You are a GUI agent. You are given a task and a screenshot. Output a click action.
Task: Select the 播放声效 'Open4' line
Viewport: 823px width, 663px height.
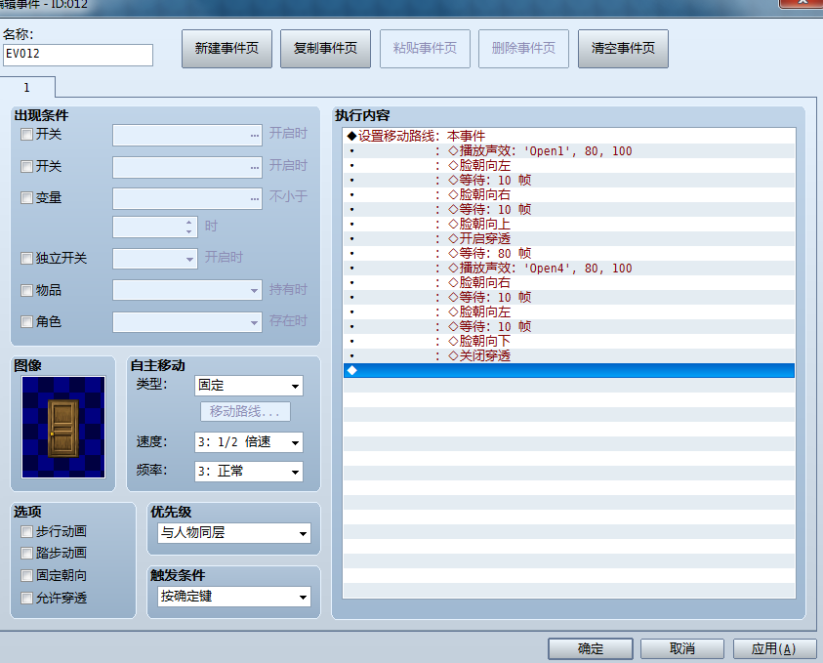point(569,269)
